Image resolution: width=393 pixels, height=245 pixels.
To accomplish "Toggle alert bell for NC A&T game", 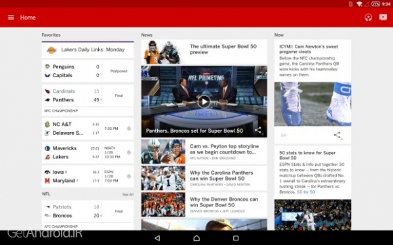I will coord(129,129).
